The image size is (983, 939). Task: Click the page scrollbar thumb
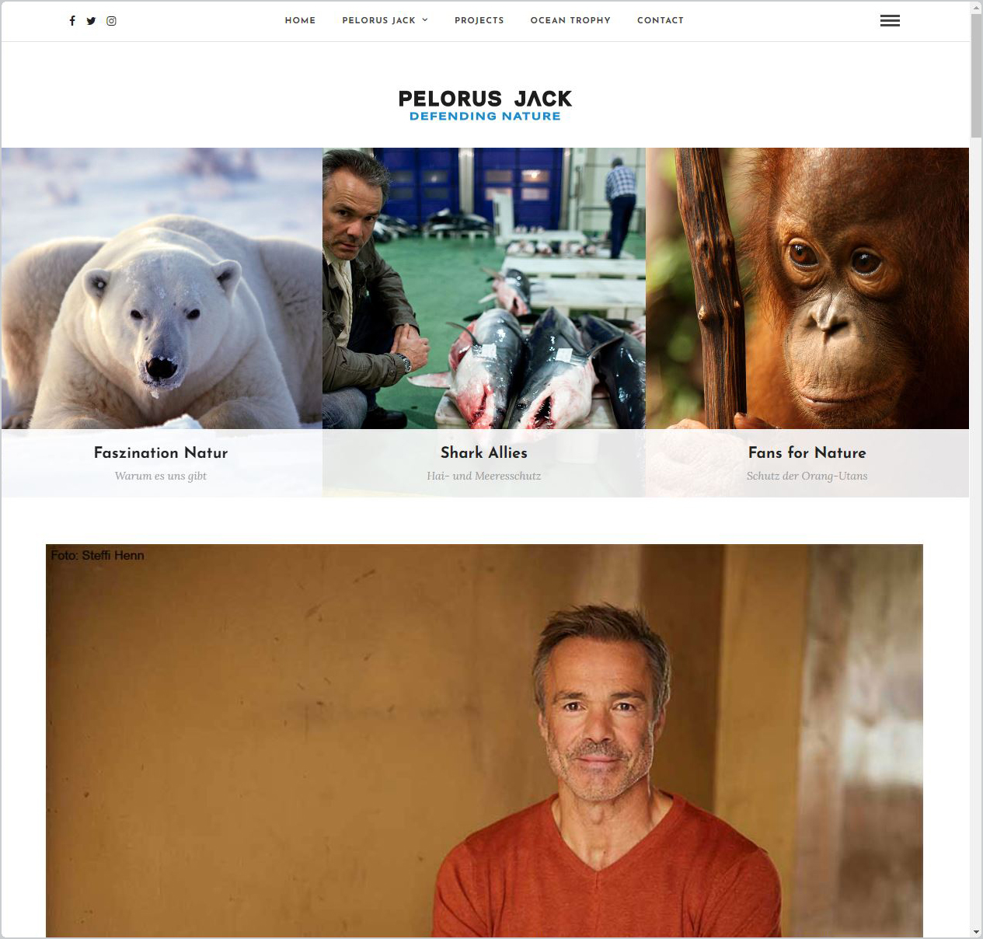click(976, 77)
